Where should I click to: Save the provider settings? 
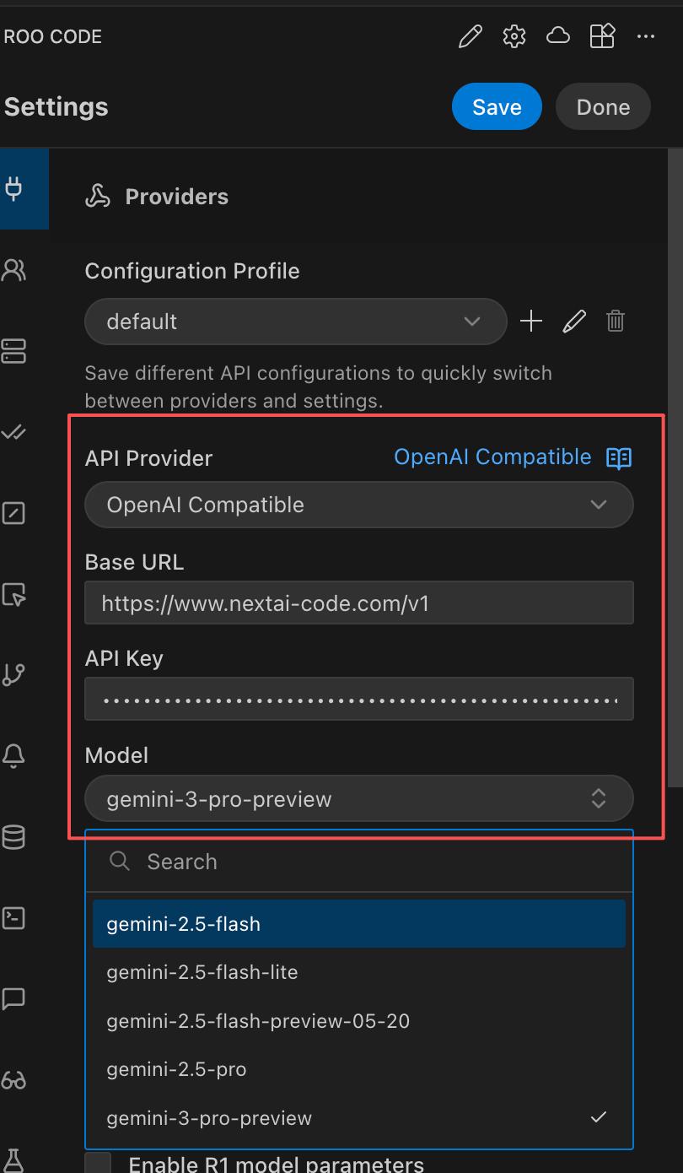coord(497,106)
